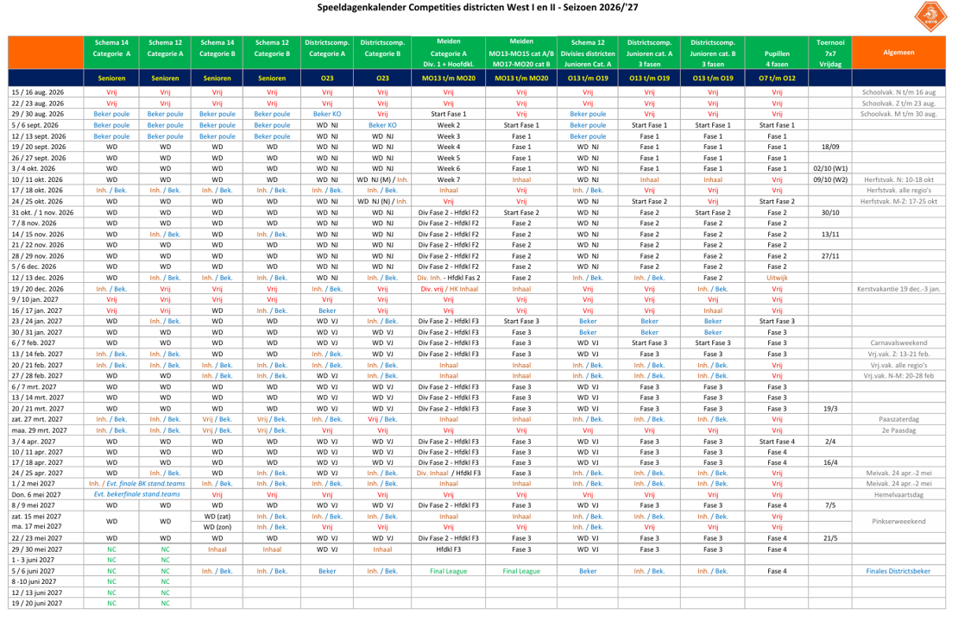Click the Pupillen 4 fasen header
The width and height of the screenshot is (958, 621).
point(777,53)
